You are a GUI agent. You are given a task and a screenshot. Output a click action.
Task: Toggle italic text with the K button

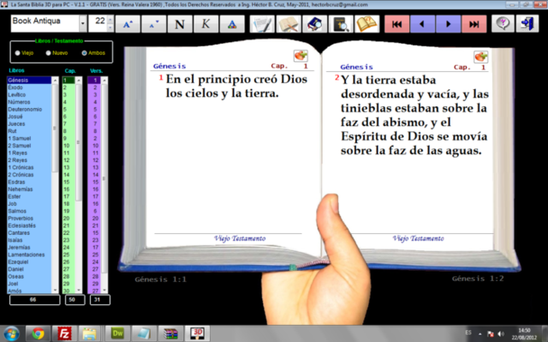(x=205, y=24)
